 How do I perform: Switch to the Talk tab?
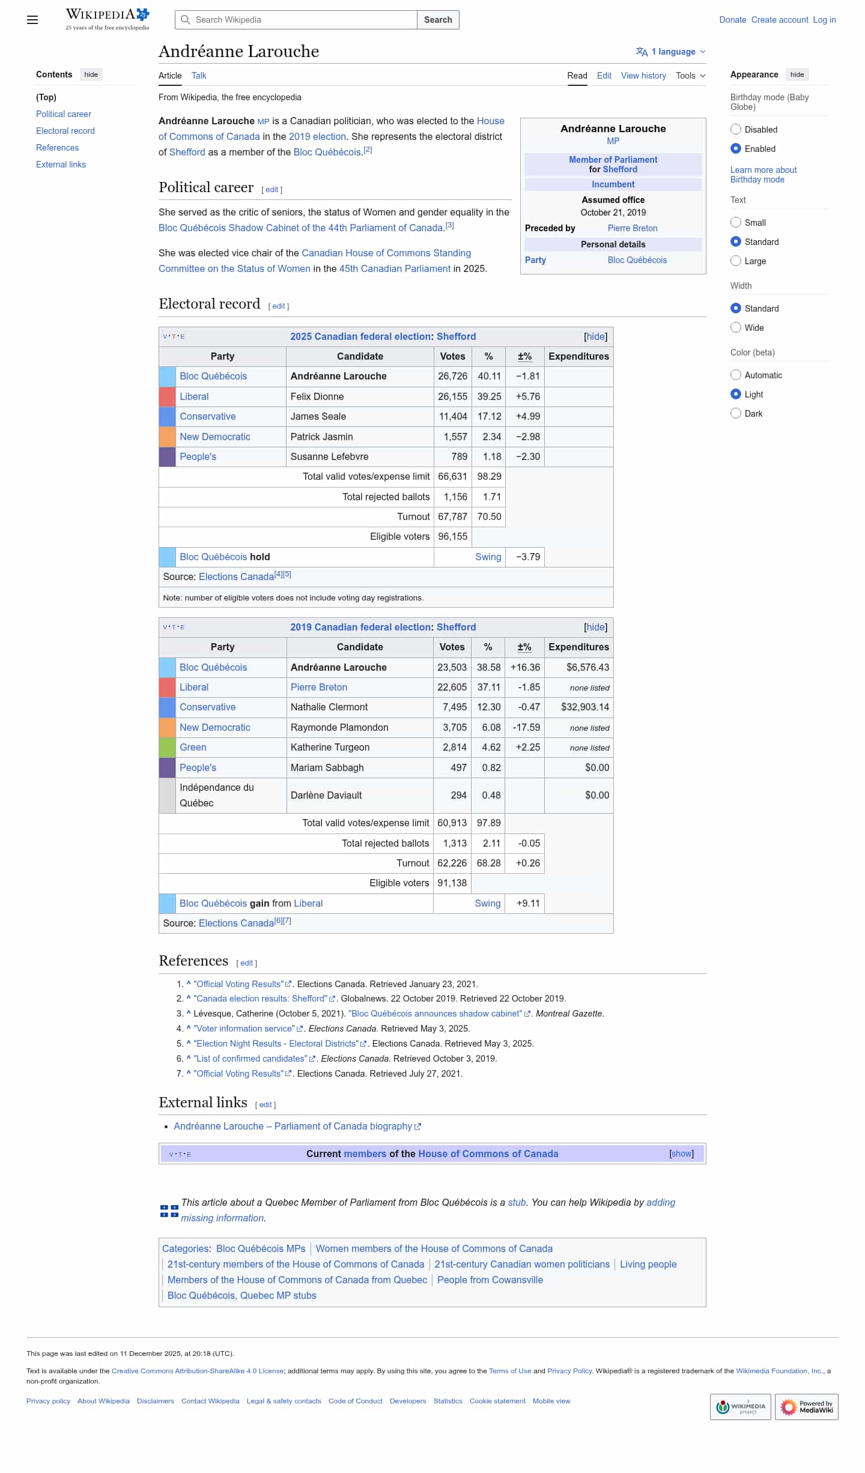tap(199, 76)
